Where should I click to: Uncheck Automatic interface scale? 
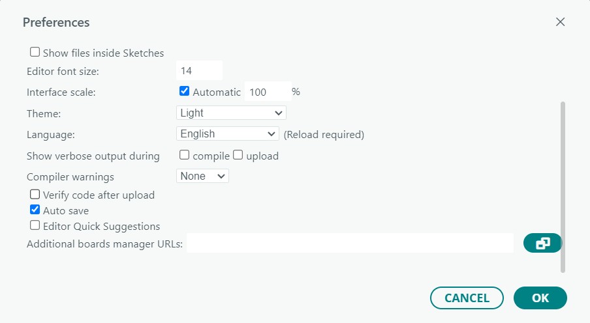[x=185, y=92]
